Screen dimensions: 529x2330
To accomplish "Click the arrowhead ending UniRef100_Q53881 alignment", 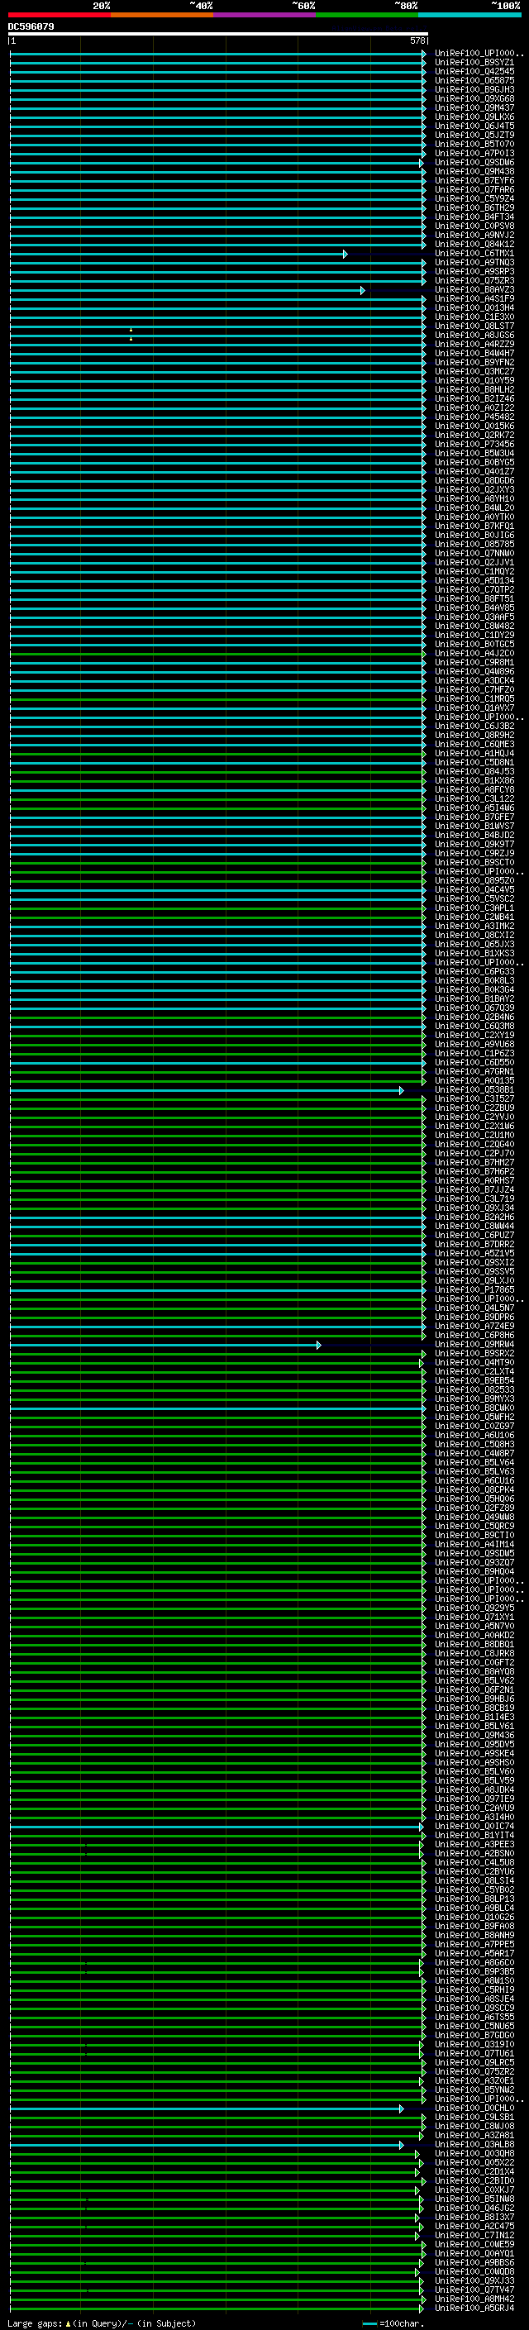I will (402, 1091).
